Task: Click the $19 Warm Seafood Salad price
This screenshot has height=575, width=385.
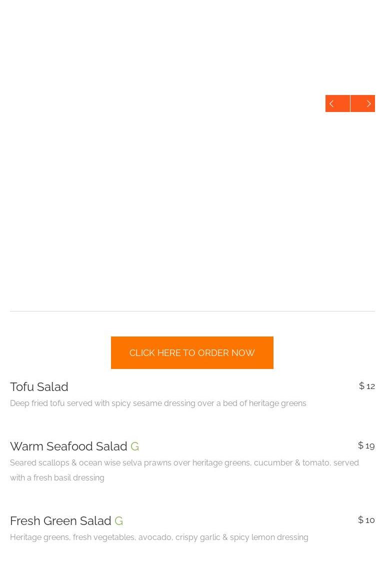Action: [366, 445]
